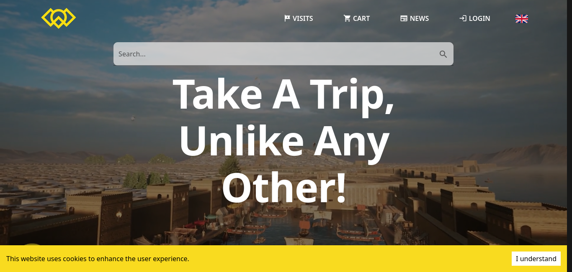Accept cookies with I understand button
The image size is (572, 272).
pos(536,259)
